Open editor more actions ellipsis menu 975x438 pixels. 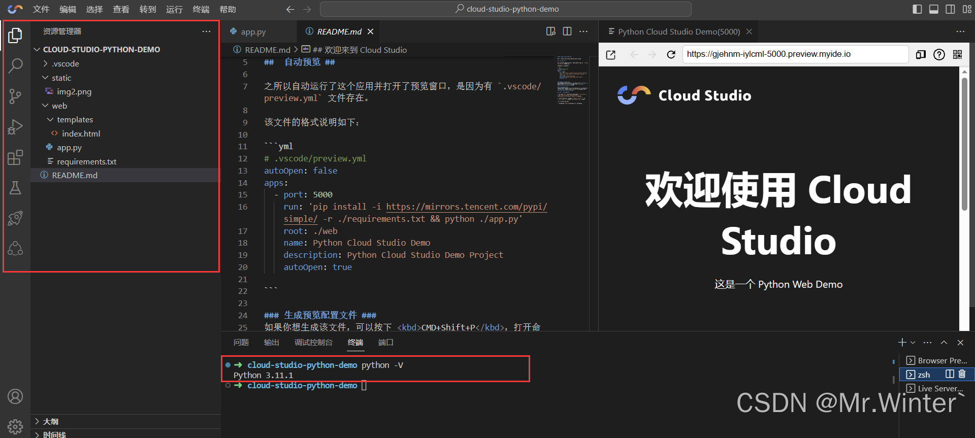click(x=583, y=31)
